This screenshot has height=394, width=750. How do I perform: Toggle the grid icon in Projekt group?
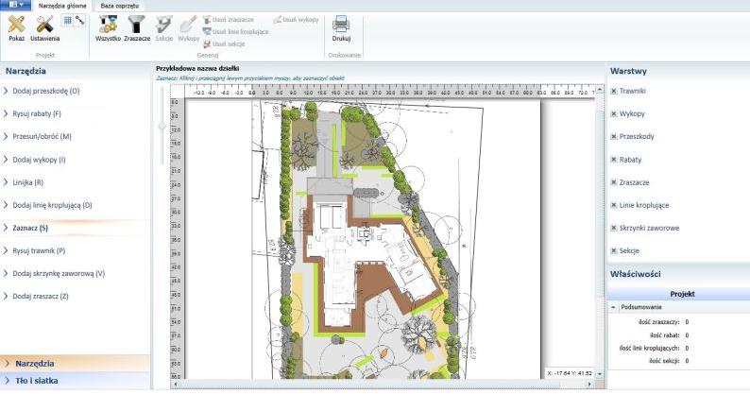67,20
